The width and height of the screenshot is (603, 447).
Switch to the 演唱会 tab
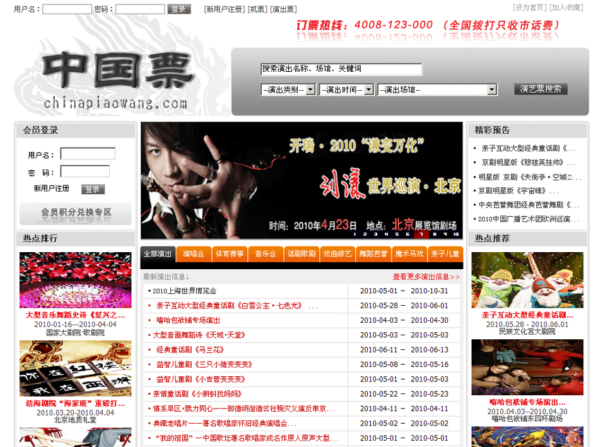[194, 254]
